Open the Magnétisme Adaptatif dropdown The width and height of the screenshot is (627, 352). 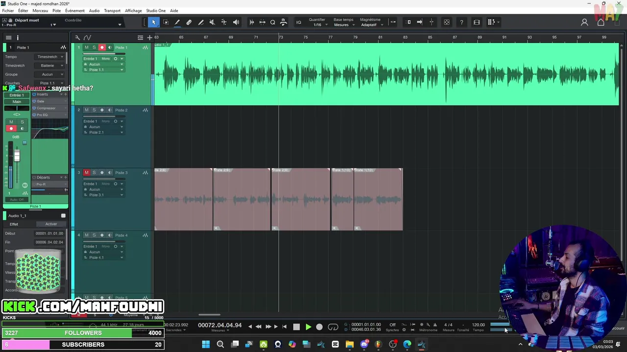[371, 25]
